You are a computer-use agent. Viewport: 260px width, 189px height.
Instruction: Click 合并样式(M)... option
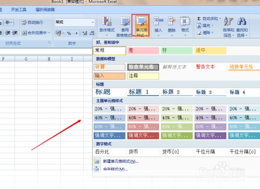pyautogui.click(x=115, y=169)
